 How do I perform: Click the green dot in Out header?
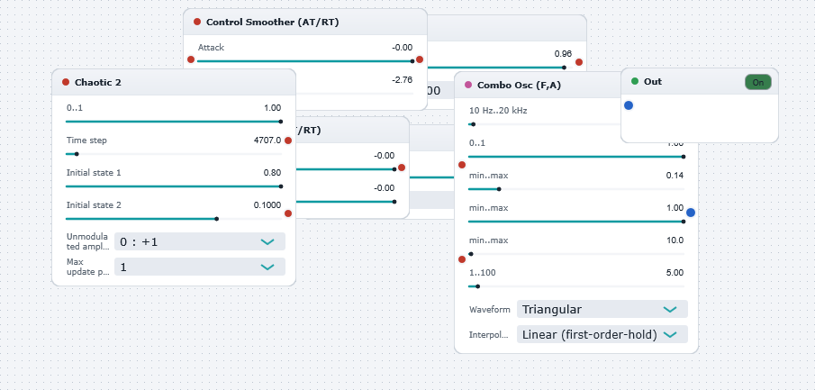point(635,82)
